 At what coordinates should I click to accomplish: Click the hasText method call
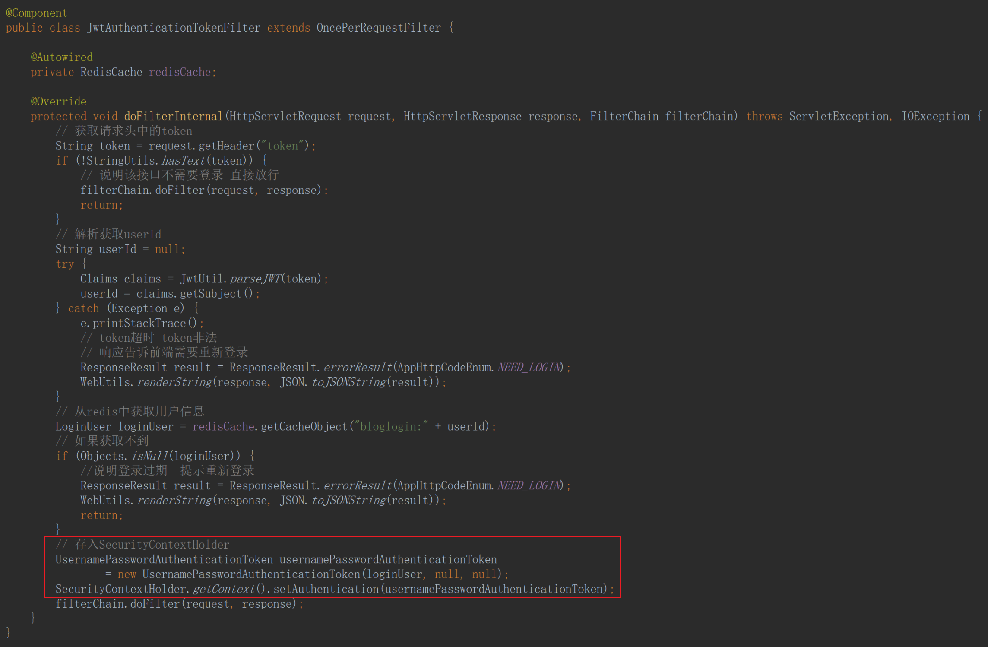coord(184,161)
